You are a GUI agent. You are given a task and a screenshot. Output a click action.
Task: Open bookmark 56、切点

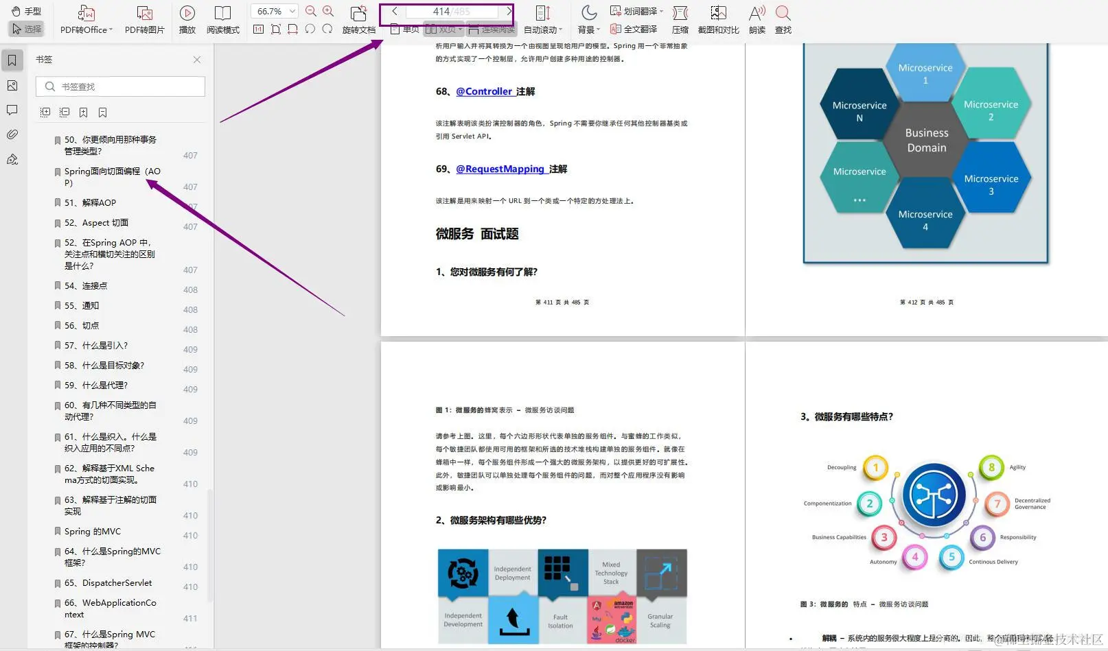[x=82, y=325]
